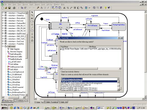Click the WaitingHangUpResp state in diagram
This screenshot has width=147, height=110.
[119, 27]
